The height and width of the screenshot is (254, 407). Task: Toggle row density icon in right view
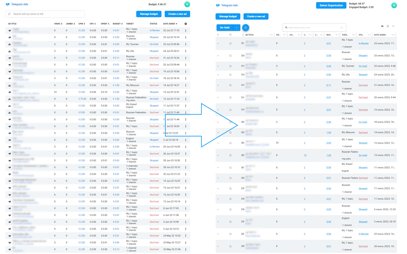tap(388, 26)
